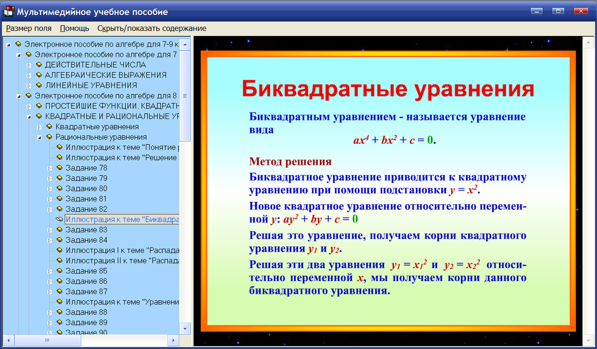Click the vertical scrollbar thumb of tree

185,95
